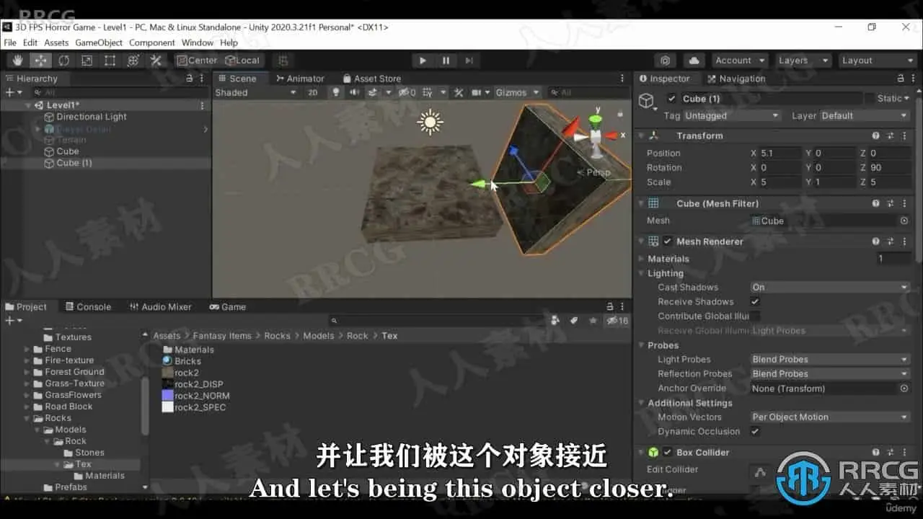
Task: Disable the Receive Shadows checkbox
Action: 755,301
